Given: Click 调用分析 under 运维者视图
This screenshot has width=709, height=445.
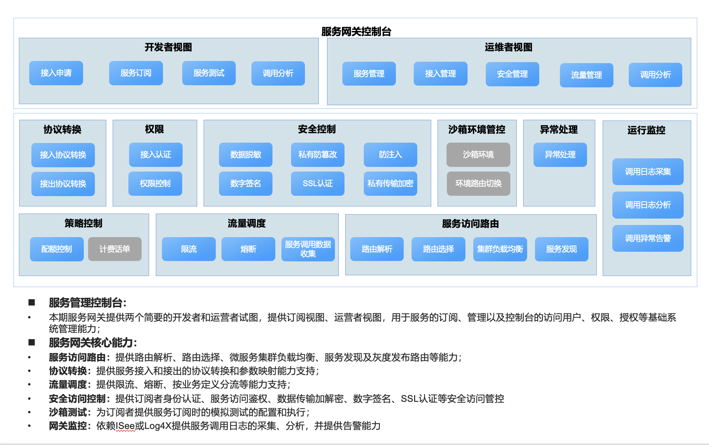Looking at the screenshot, I should pyautogui.click(x=655, y=75).
